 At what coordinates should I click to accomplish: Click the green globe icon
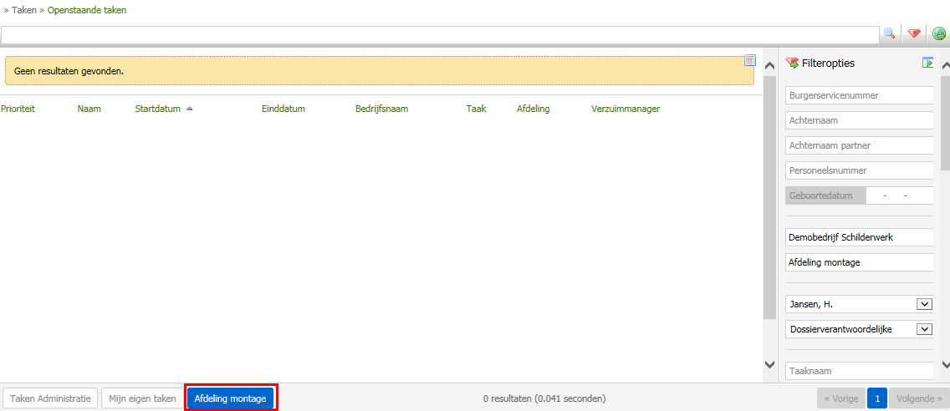[939, 33]
